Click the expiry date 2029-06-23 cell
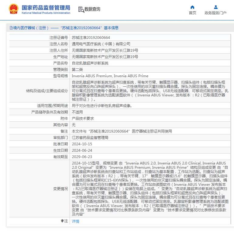The width and height of the screenshot is (234, 232). (82, 157)
